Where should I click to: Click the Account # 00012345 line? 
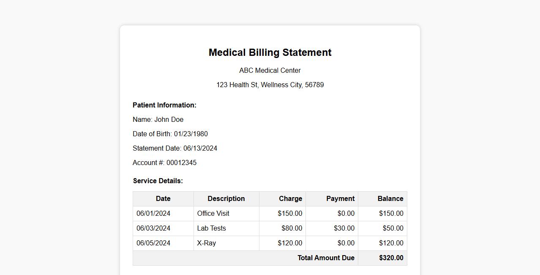164,162
